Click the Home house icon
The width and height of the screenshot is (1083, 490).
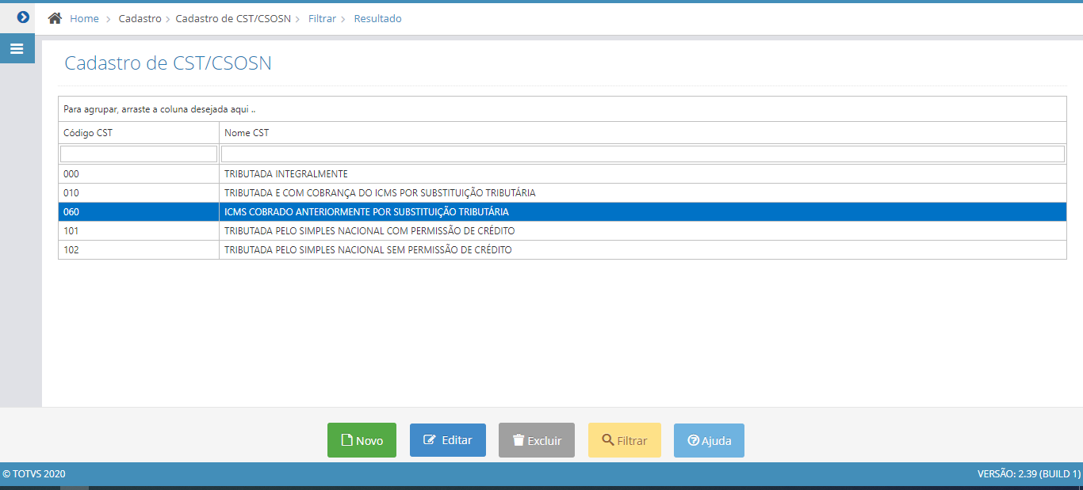point(55,18)
